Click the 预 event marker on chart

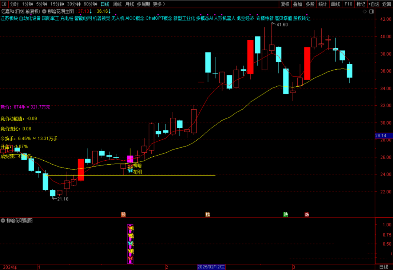(x=123, y=215)
